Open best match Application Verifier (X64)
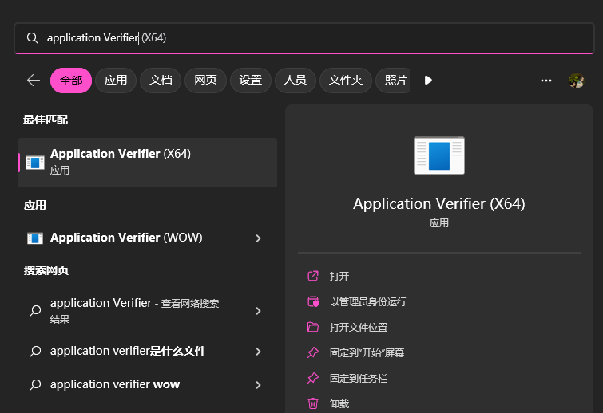 [x=147, y=163]
